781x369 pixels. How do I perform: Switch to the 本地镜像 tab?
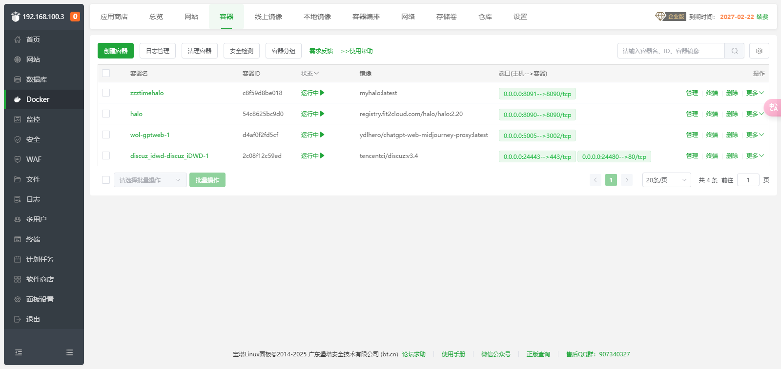(317, 17)
